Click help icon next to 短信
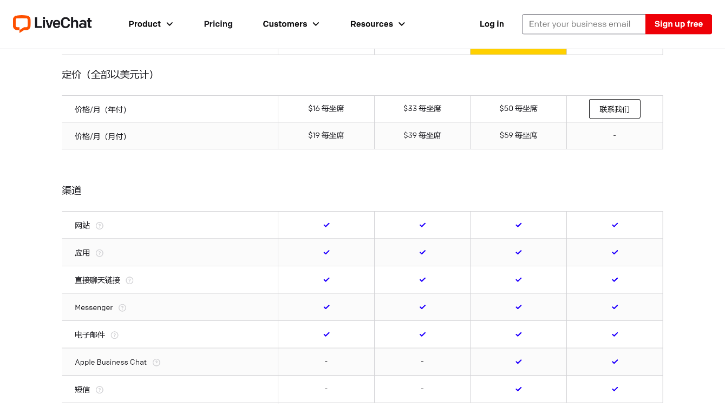725x407 pixels. 100,390
